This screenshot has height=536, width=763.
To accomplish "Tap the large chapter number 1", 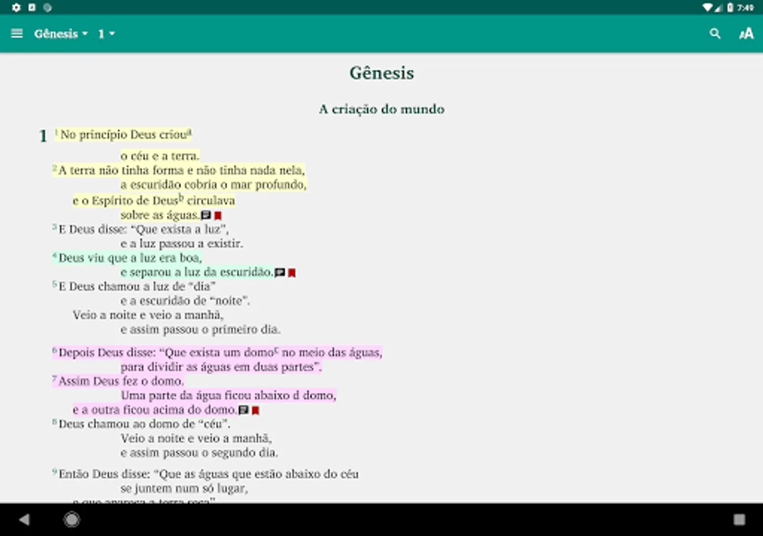I will click(x=43, y=136).
